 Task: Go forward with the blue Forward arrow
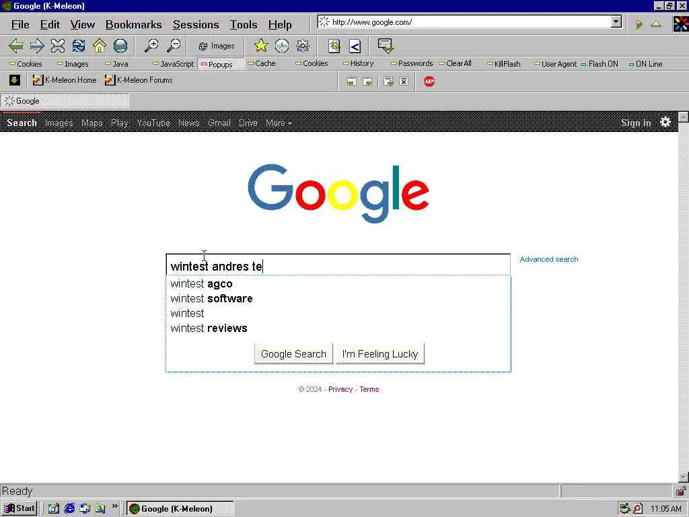37,46
